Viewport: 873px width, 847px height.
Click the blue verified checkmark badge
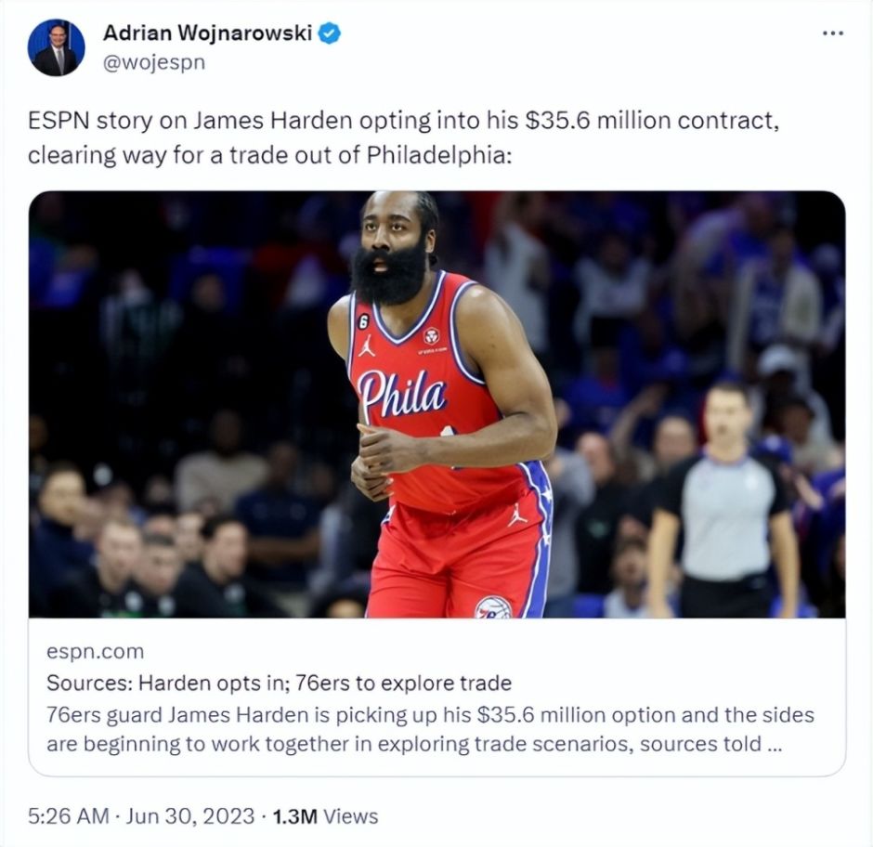click(329, 33)
